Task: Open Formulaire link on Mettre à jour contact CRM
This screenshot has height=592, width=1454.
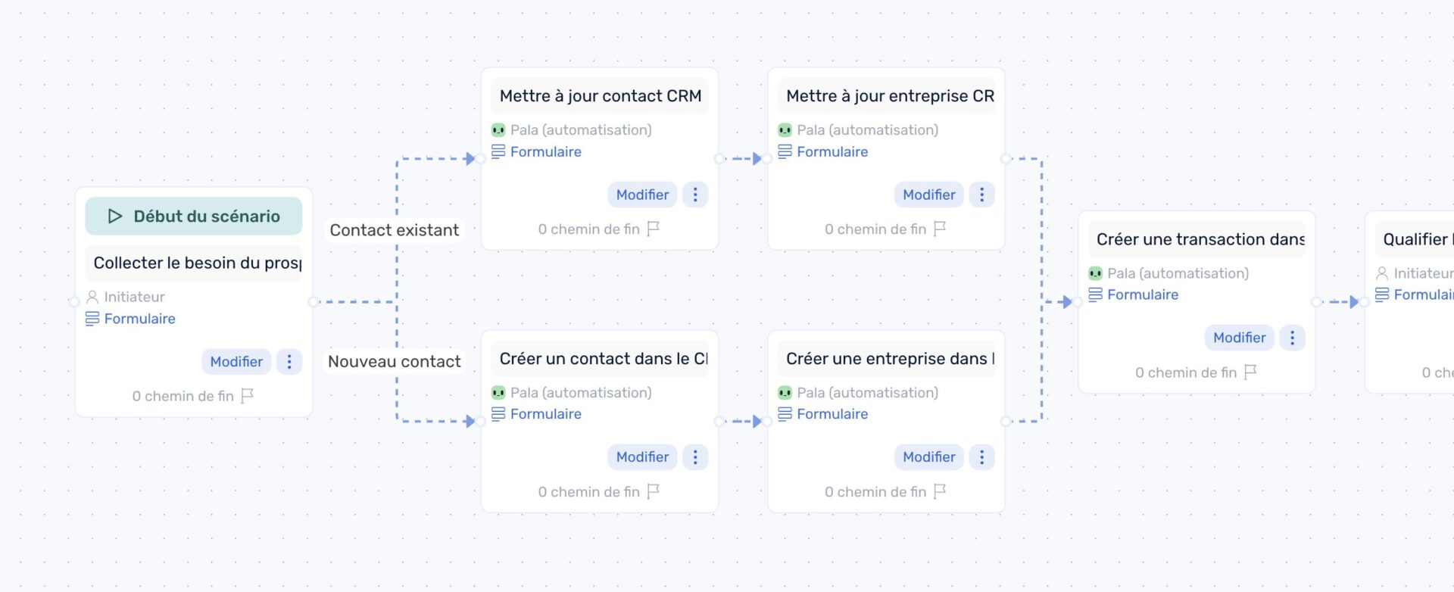Action: (545, 151)
